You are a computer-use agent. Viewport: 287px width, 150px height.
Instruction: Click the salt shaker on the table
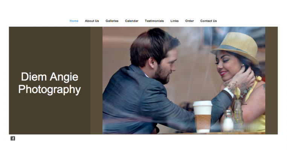[x=228, y=121]
